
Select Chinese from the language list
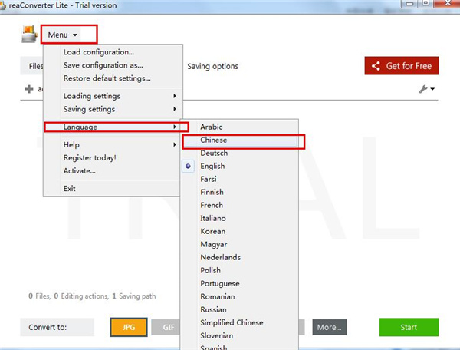click(214, 140)
